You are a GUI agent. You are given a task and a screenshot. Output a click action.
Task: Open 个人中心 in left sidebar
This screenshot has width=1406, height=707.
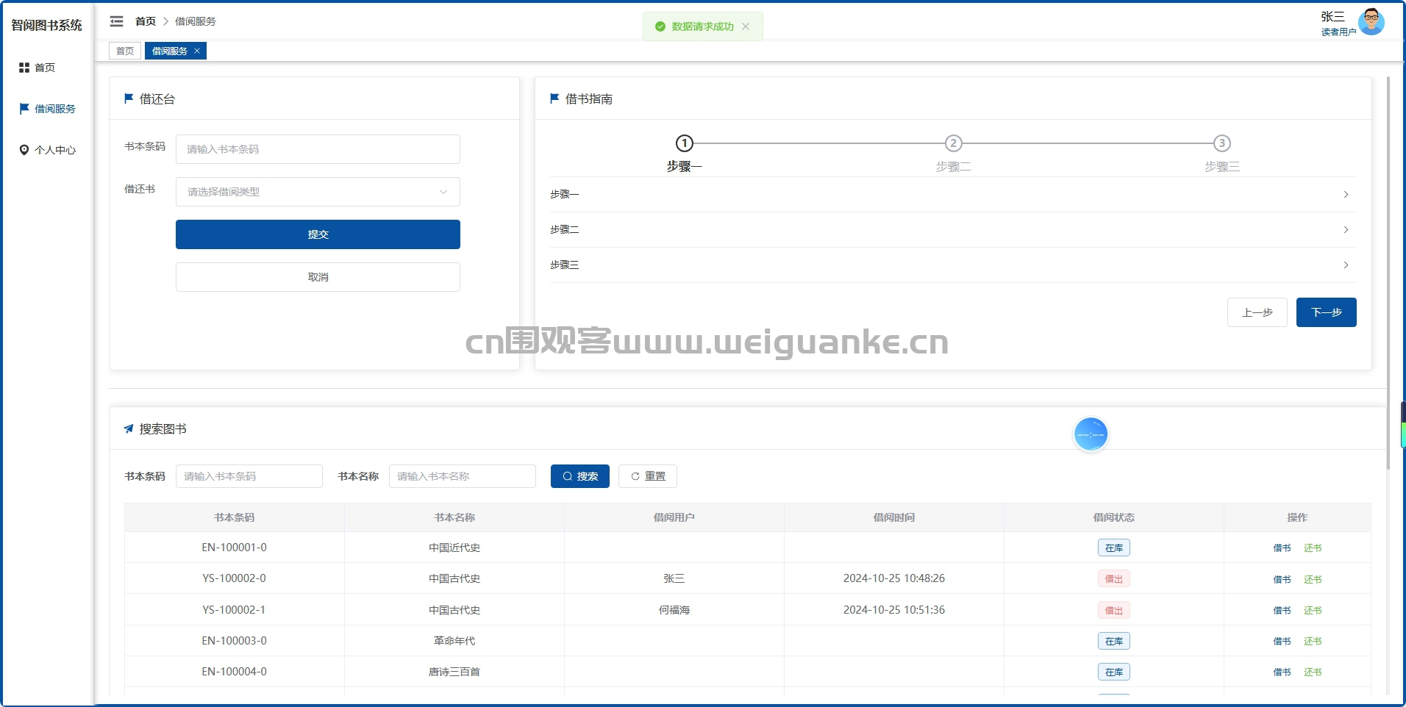click(47, 150)
